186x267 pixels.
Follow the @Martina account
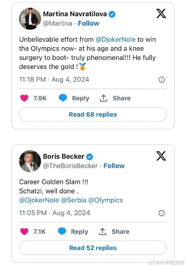coord(88,23)
